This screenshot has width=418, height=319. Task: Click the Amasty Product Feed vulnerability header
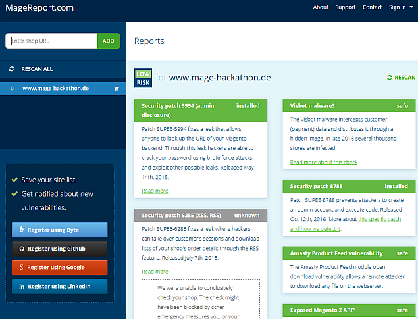coord(349,253)
